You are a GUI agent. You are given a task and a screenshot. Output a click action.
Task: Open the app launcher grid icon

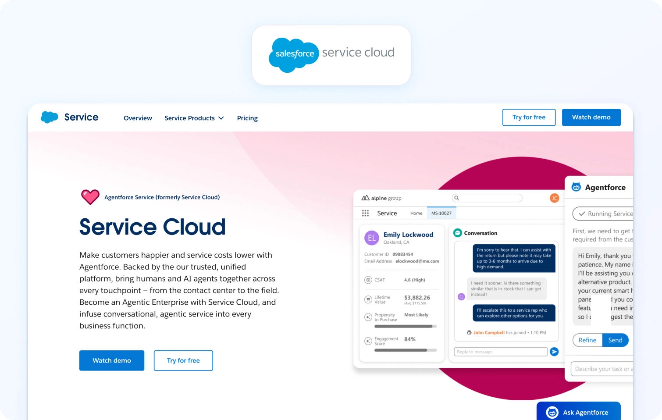click(x=365, y=213)
